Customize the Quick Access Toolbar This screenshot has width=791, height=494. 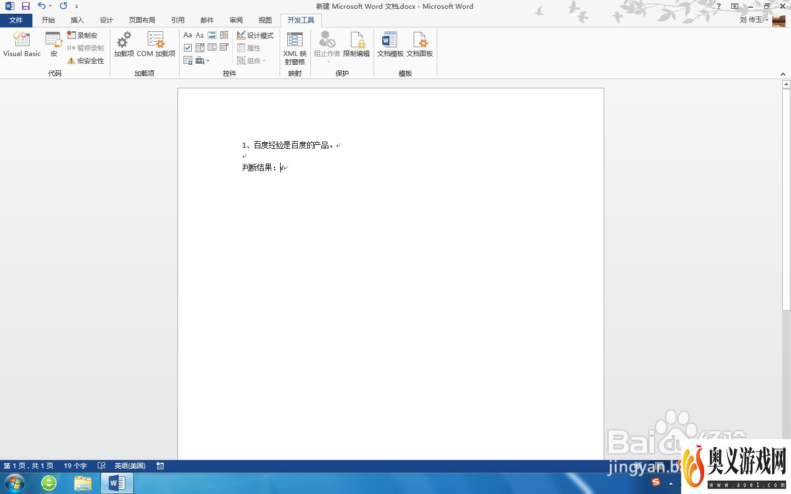(x=76, y=7)
